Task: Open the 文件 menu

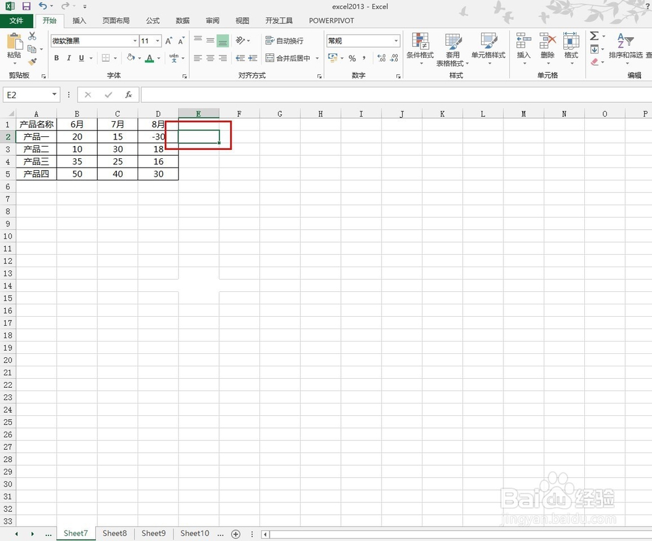Action: pyautogui.click(x=17, y=20)
